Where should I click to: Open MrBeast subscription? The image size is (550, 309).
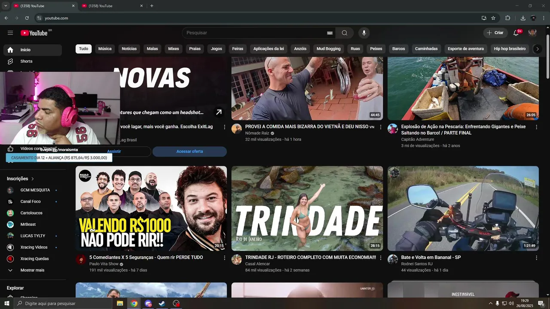33,224
